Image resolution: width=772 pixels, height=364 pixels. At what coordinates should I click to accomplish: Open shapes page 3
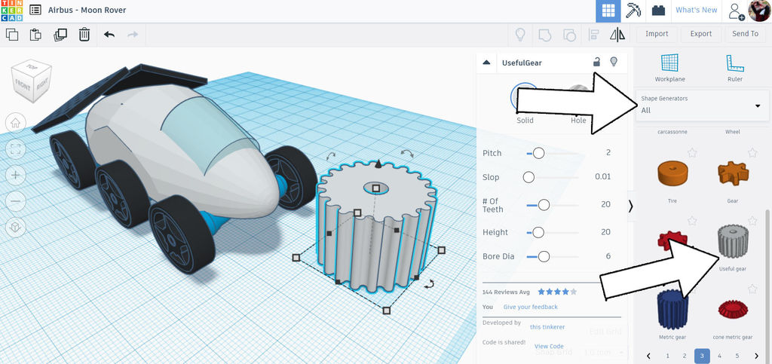[x=702, y=356]
